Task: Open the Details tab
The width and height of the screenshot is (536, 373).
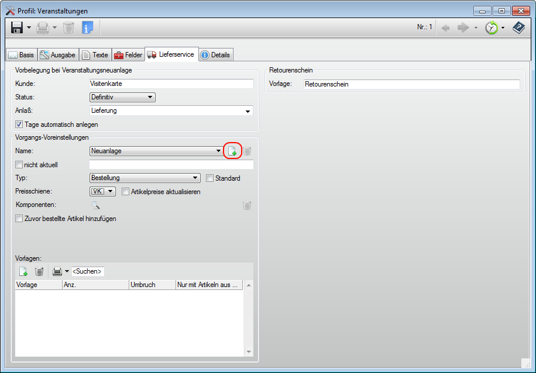Action: coord(215,55)
